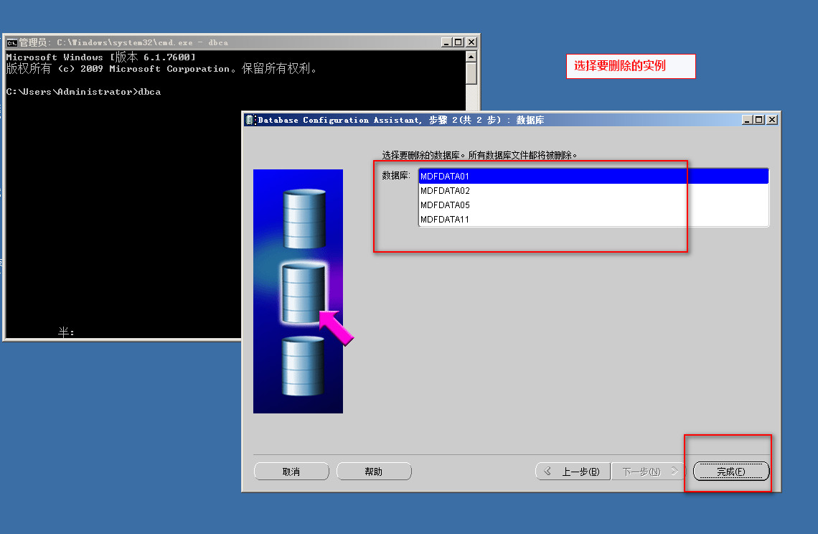Click the highlighted middle database cylinder image
The image size is (818, 534).
[304, 293]
